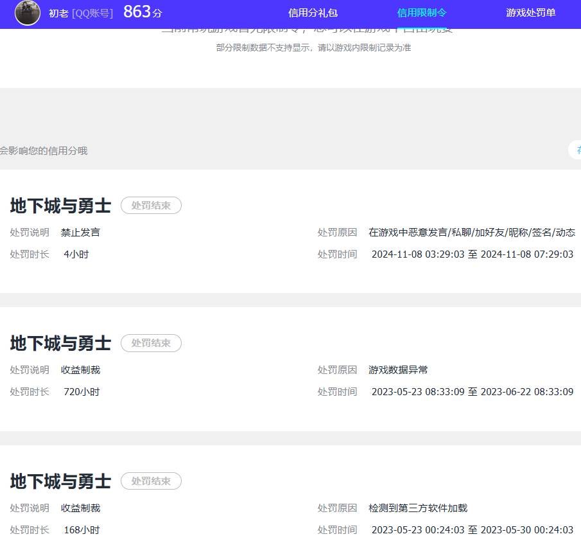This screenshot has width=581, height=559.
Task: Click the third 处罚结束 status badge
Action: point(151,481)
